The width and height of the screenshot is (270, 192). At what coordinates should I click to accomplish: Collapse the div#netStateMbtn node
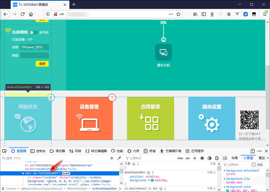pyautogui.click(x=23, y=173)
